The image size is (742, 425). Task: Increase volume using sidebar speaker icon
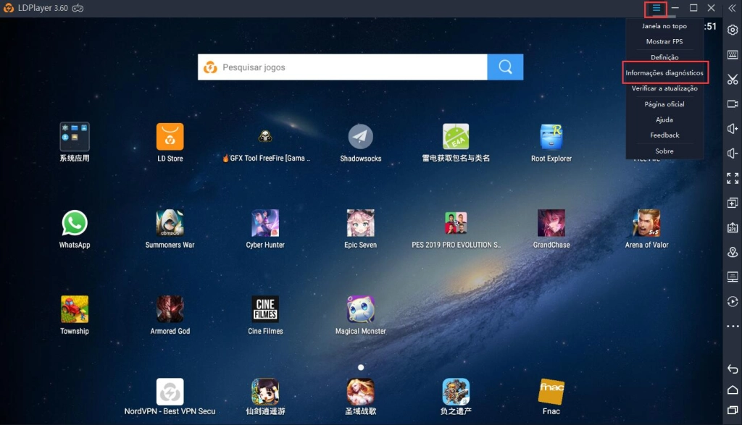[x=733, y=129]
